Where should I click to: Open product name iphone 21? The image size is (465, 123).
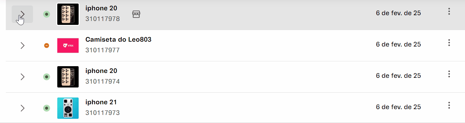(x=101, y=102)
